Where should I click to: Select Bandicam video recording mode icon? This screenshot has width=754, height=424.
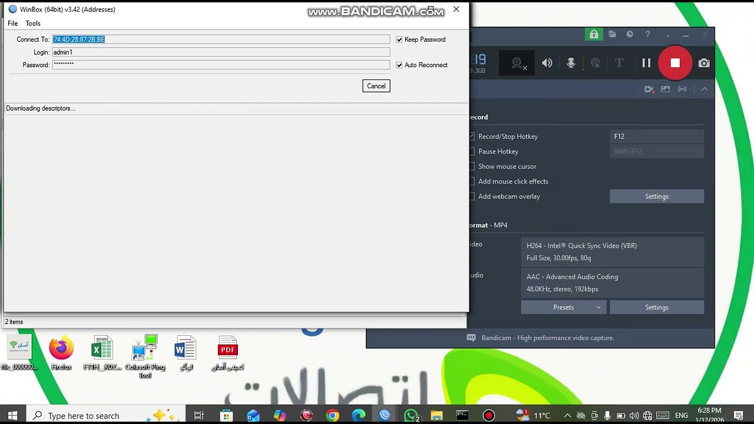click(649, 90)
